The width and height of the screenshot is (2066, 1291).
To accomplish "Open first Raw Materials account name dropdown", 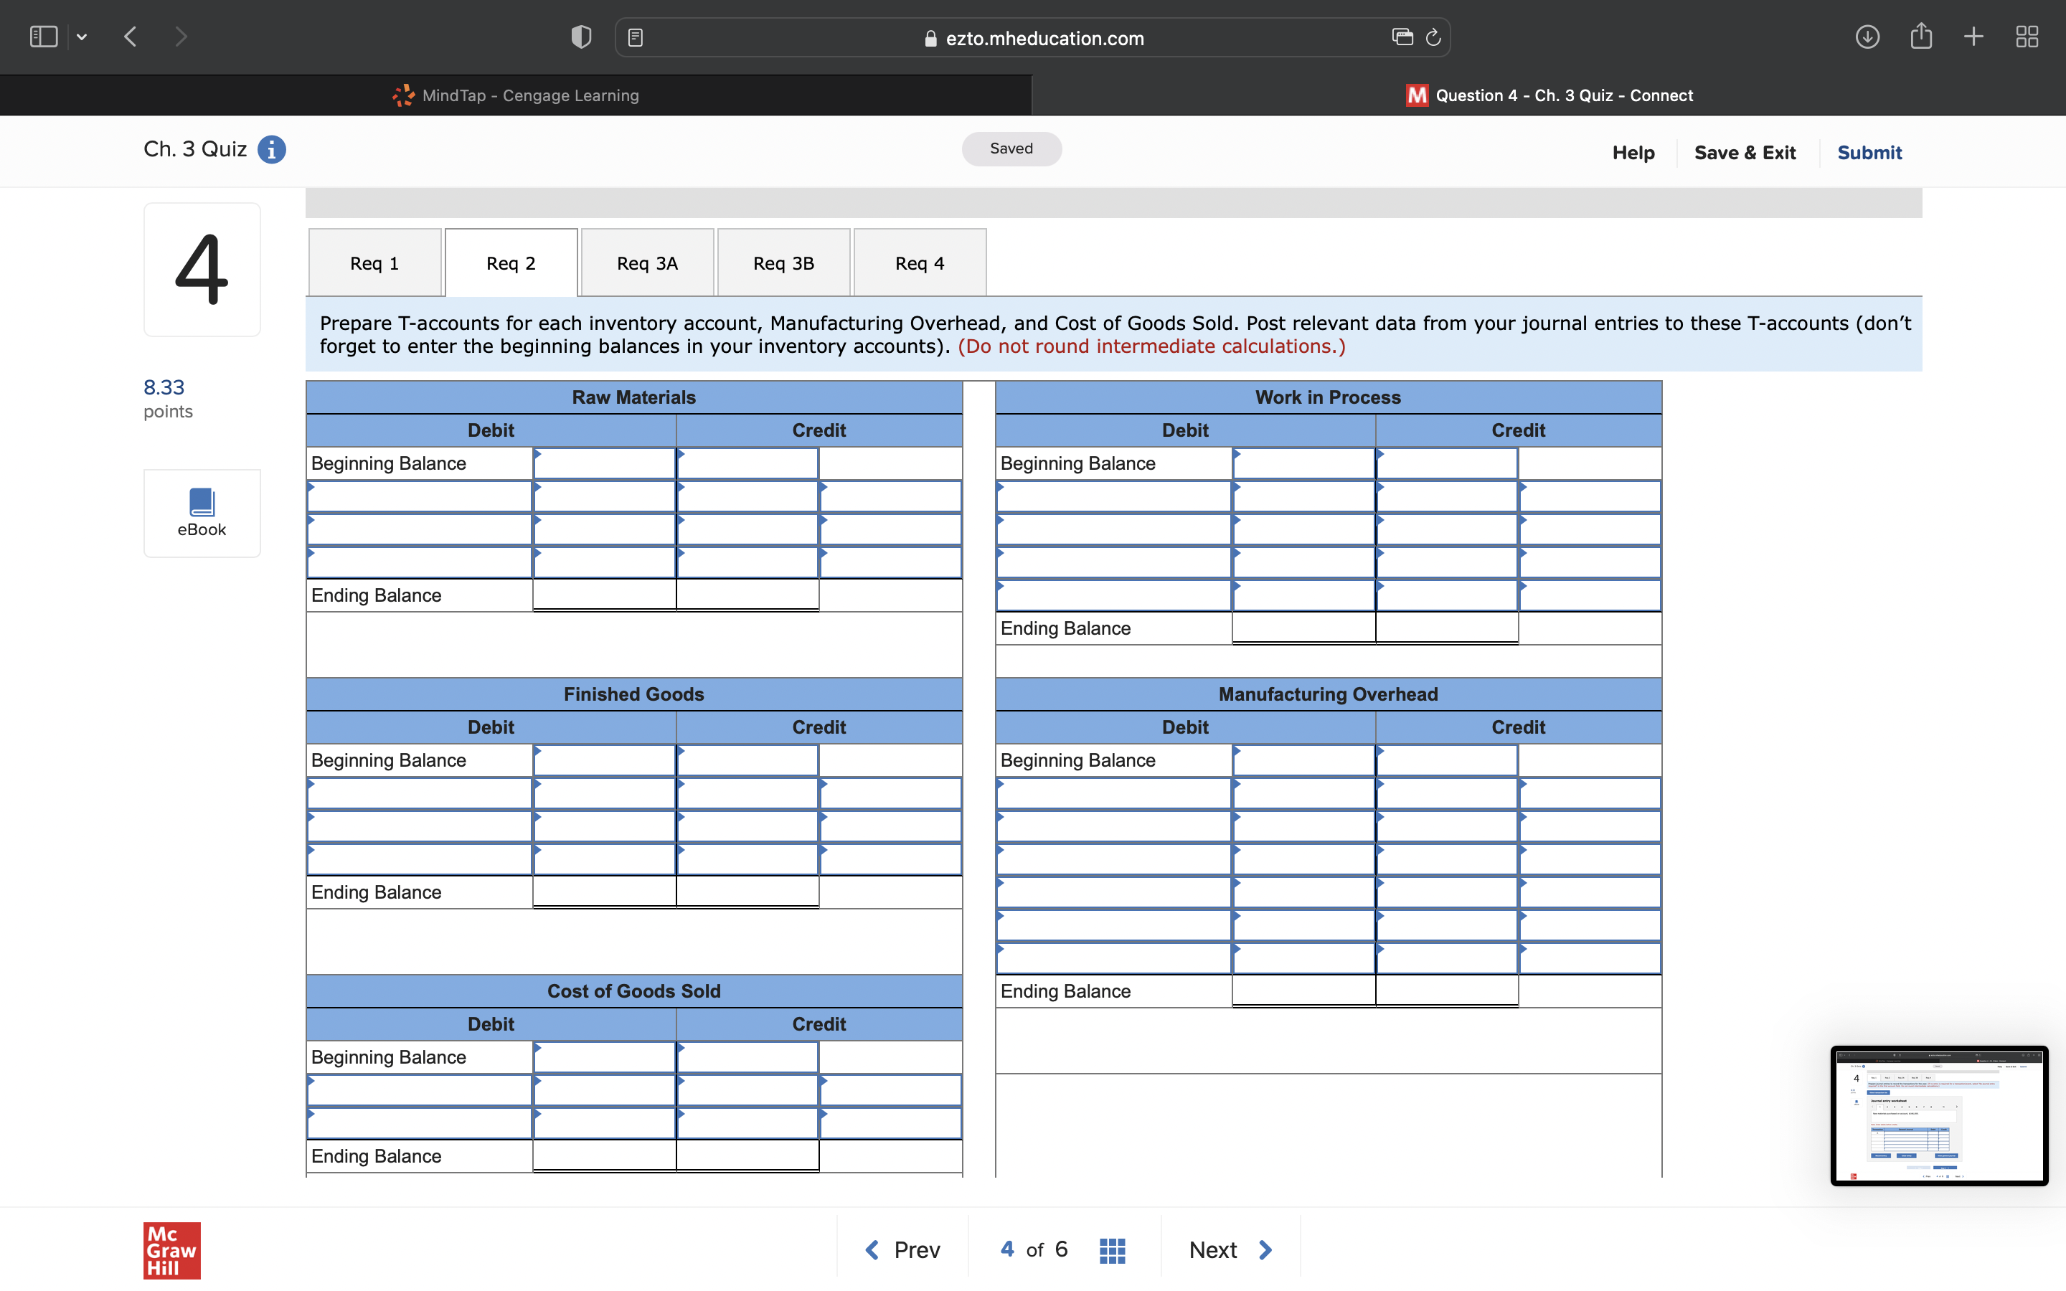I will click(x=419, y=496).
